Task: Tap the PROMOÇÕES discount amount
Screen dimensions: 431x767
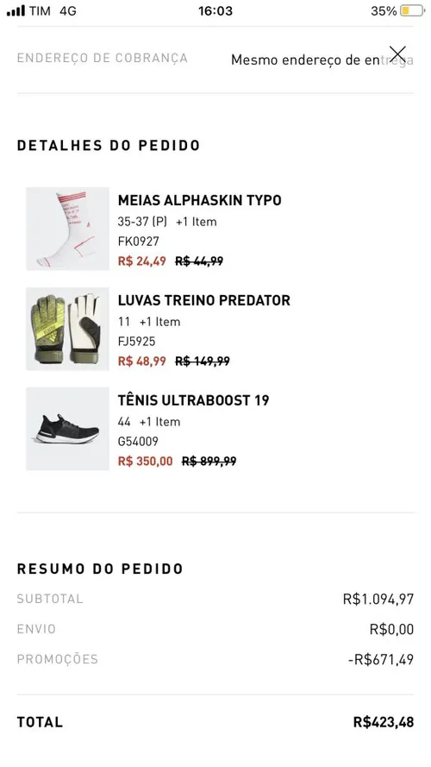Action: pyautogui.click(x=381, y=659)
